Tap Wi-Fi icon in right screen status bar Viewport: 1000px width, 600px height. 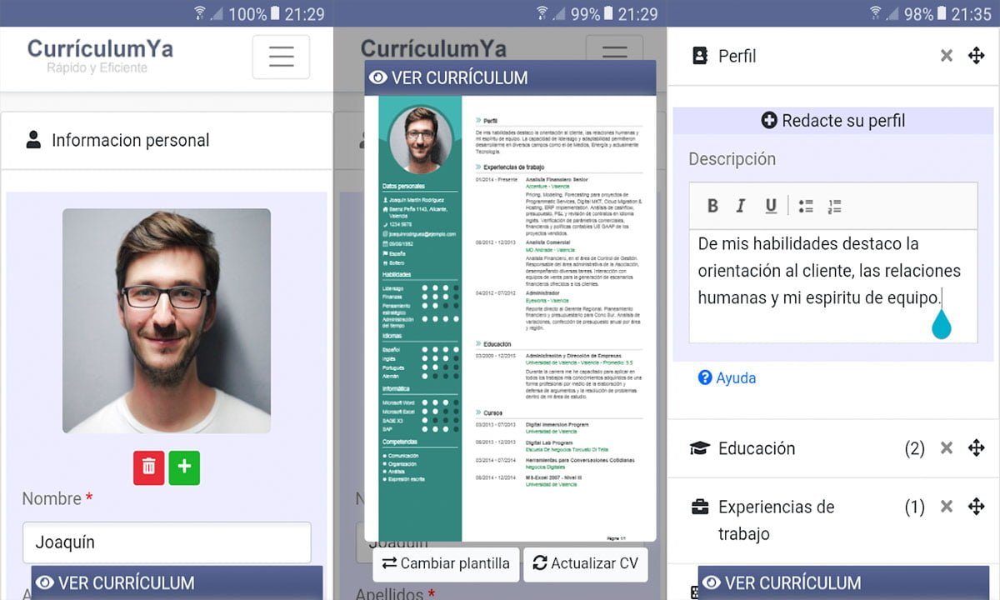point(876,12)
